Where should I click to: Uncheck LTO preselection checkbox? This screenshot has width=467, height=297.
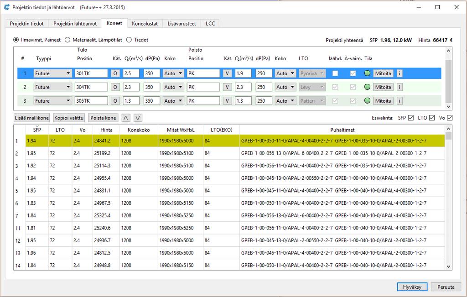pos(432,118)
